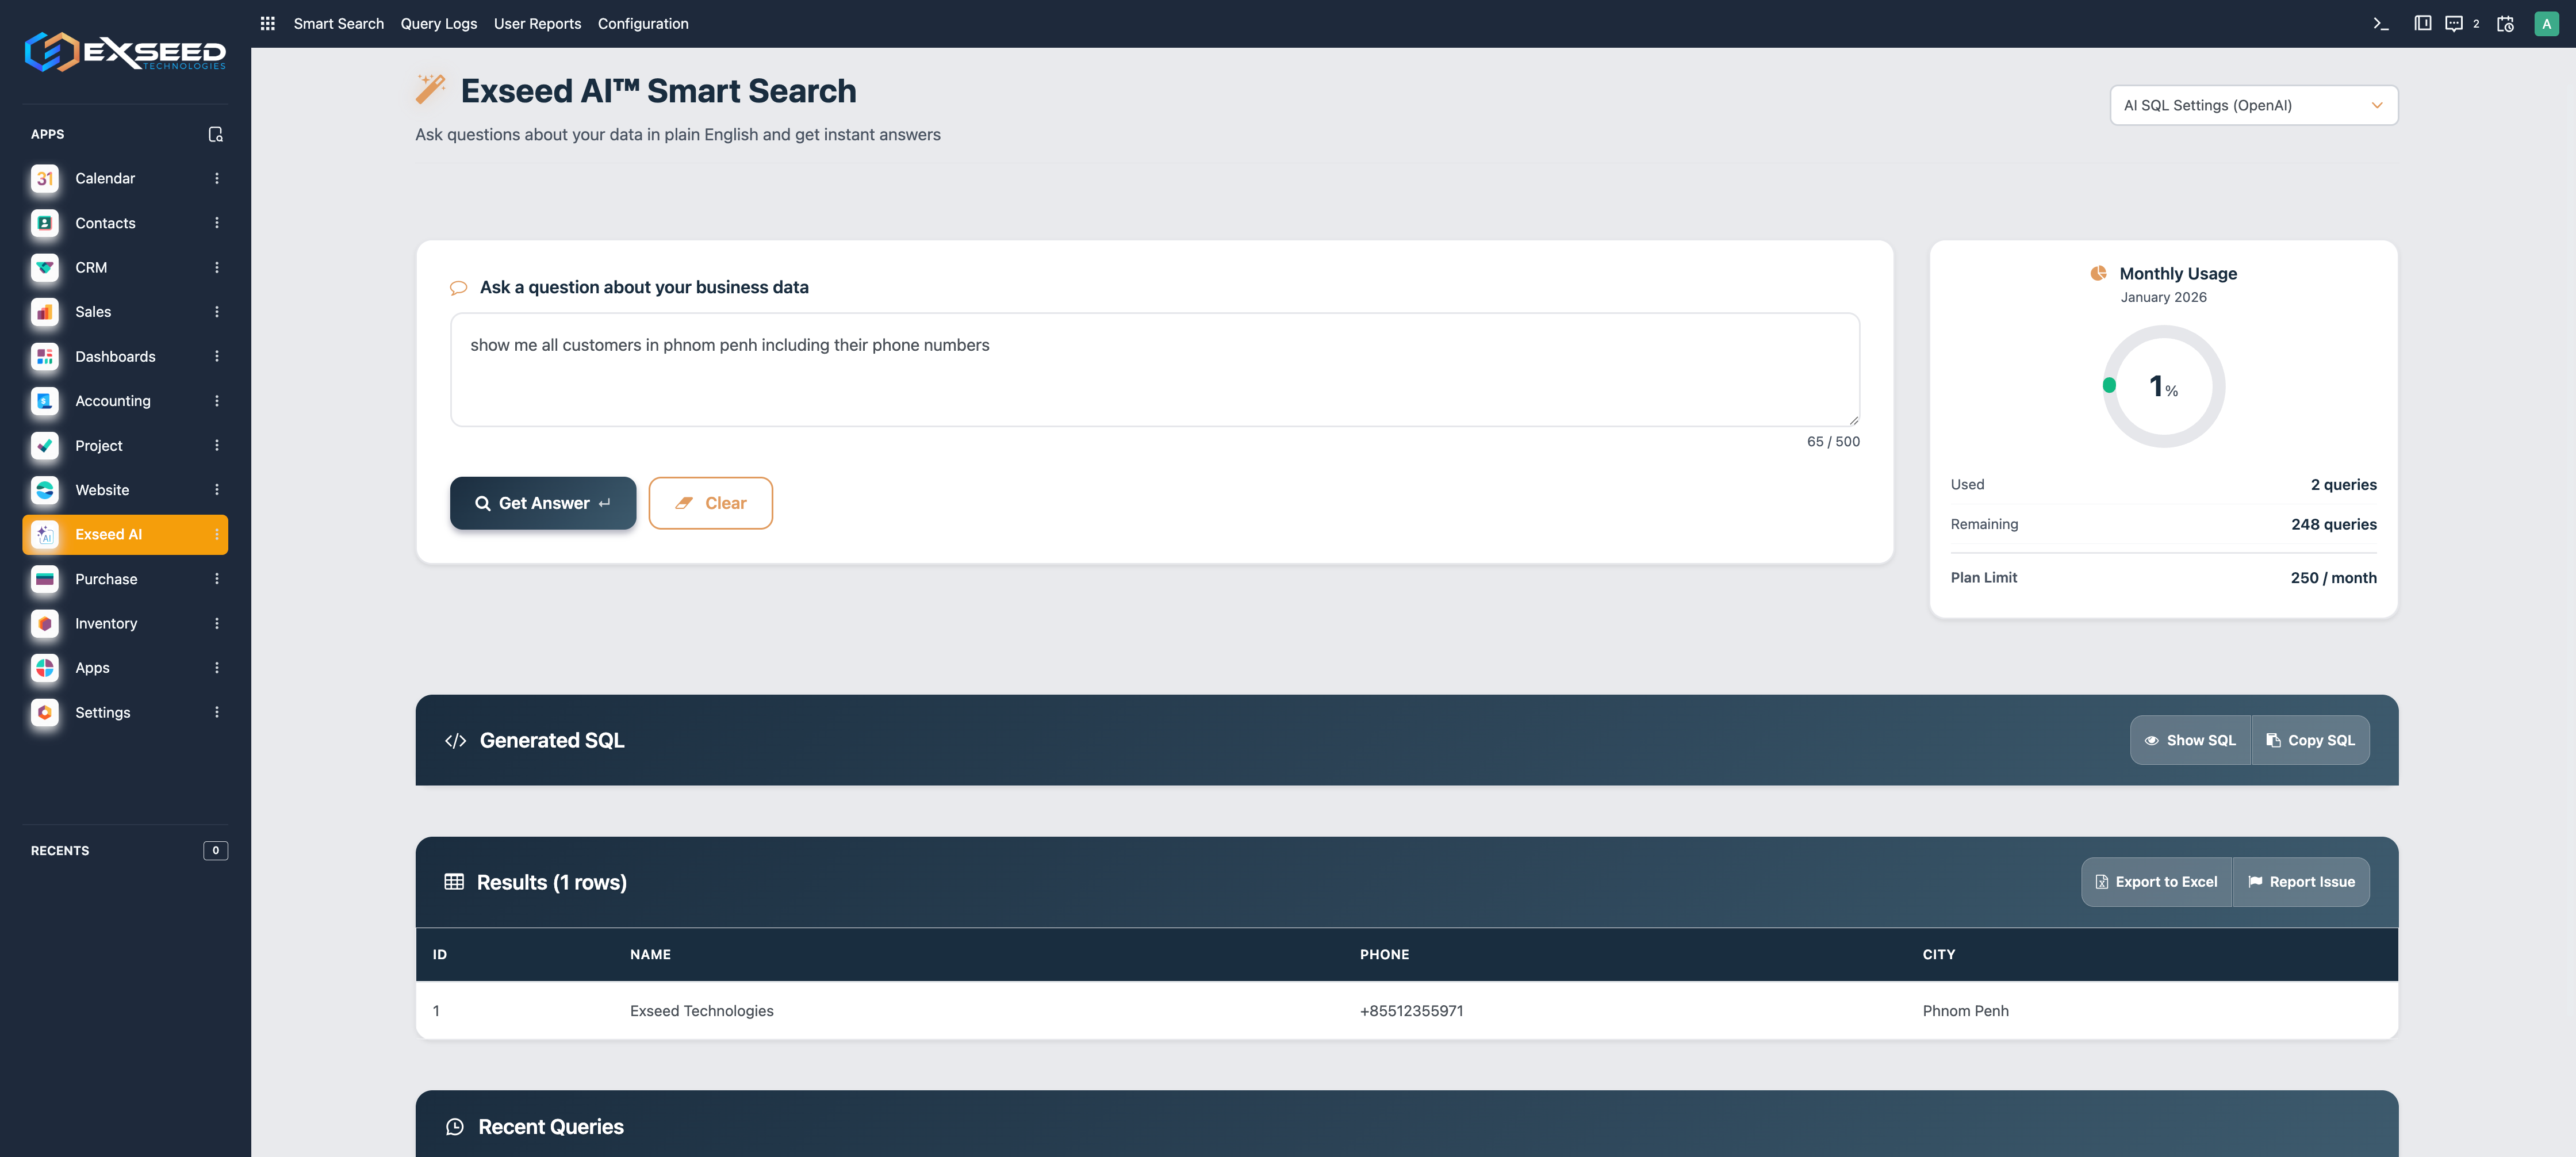The image size is (2576, 1157).
Task: Launch the Inventory app
Action: coord(106,623)
